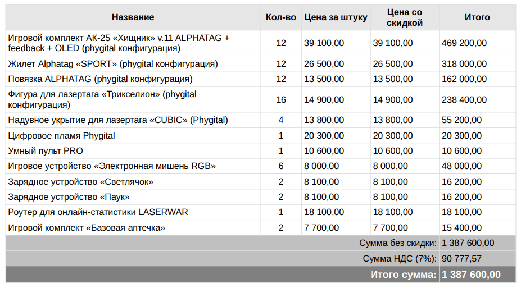Select the «Цена со скидкой» header cell
Screen dimensions: 521x288
[405, 17]
